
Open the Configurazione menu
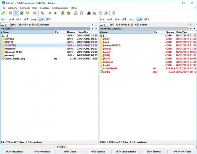[60, 8]
